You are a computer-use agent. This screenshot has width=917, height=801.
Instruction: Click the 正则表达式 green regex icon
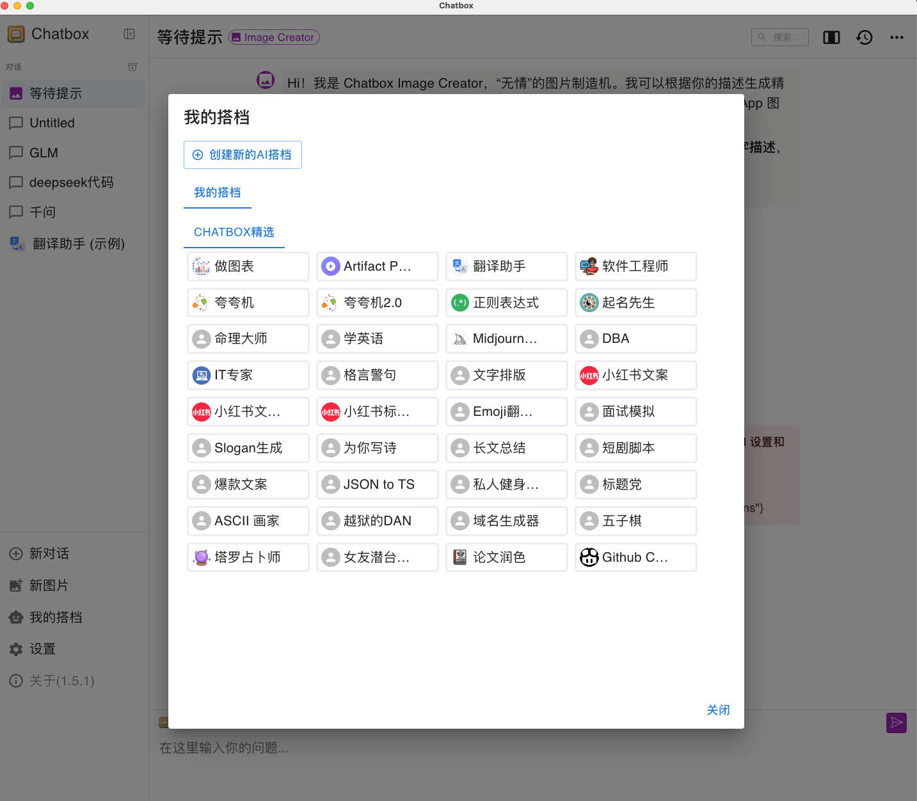click(460, 303)
